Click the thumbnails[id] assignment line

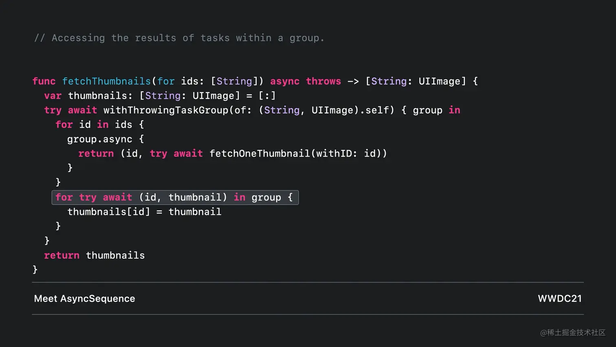point(144,212)
